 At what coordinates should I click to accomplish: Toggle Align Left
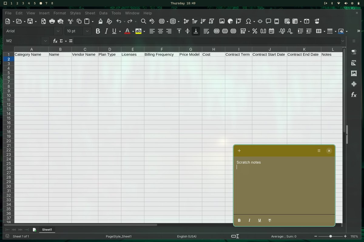click(152, 31)
